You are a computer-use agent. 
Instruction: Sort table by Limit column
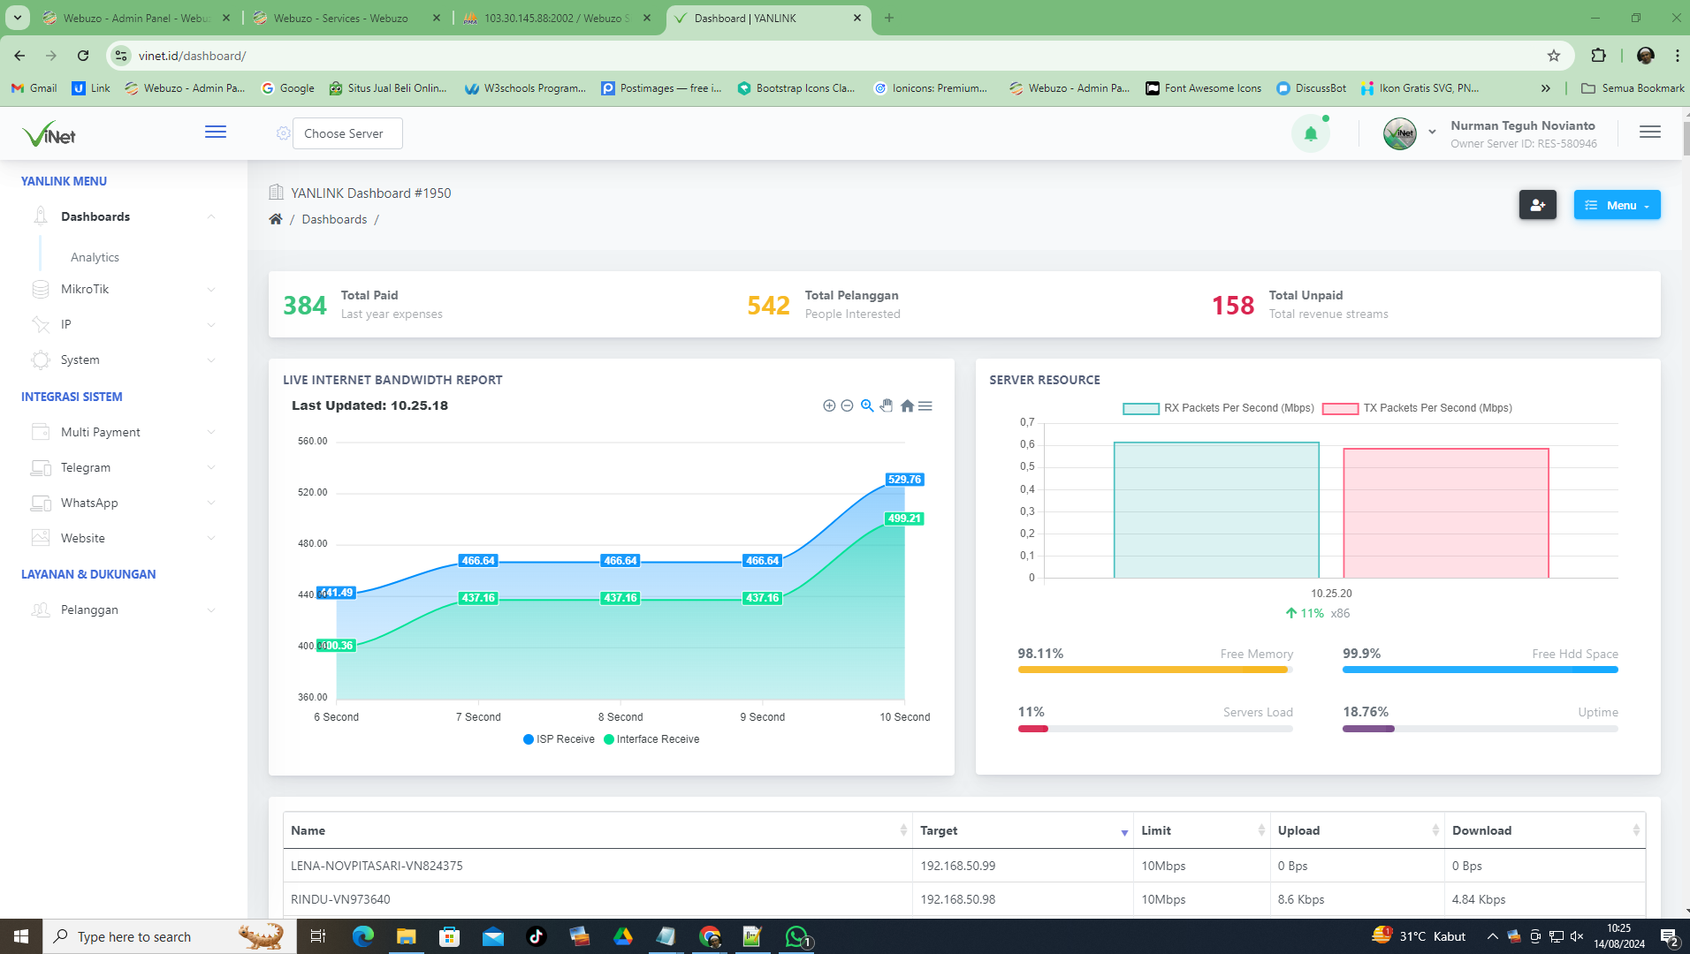click(x=1202, y=830)
